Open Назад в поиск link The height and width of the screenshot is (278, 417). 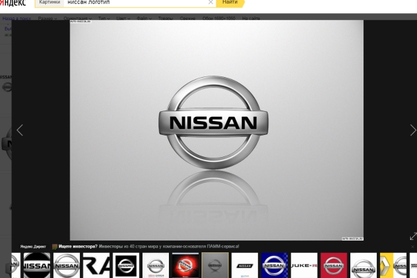(17, 18)
